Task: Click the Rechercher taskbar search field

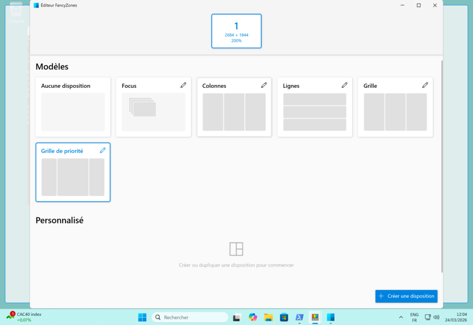Action: (190, 317)
